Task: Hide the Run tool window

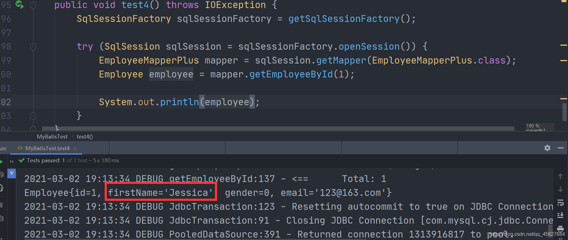Action: (x=561, y=148)
